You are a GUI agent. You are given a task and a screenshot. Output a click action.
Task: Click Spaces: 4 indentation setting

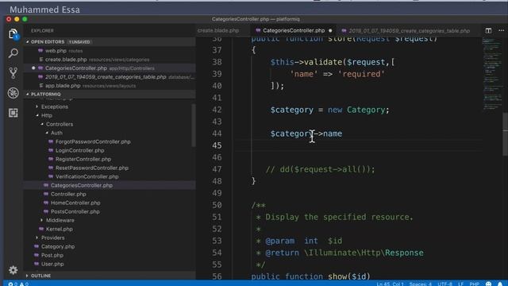420,284
